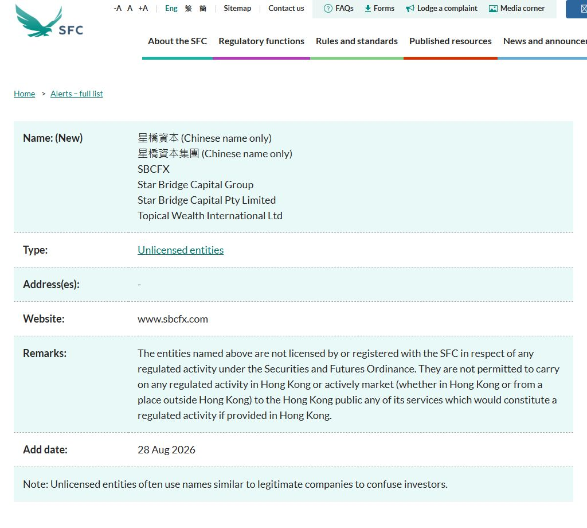The width and height of the screenshot is (587, 528).
Task: Select Star Bridge Capital Pty Limited
Action: coord(206,200)
